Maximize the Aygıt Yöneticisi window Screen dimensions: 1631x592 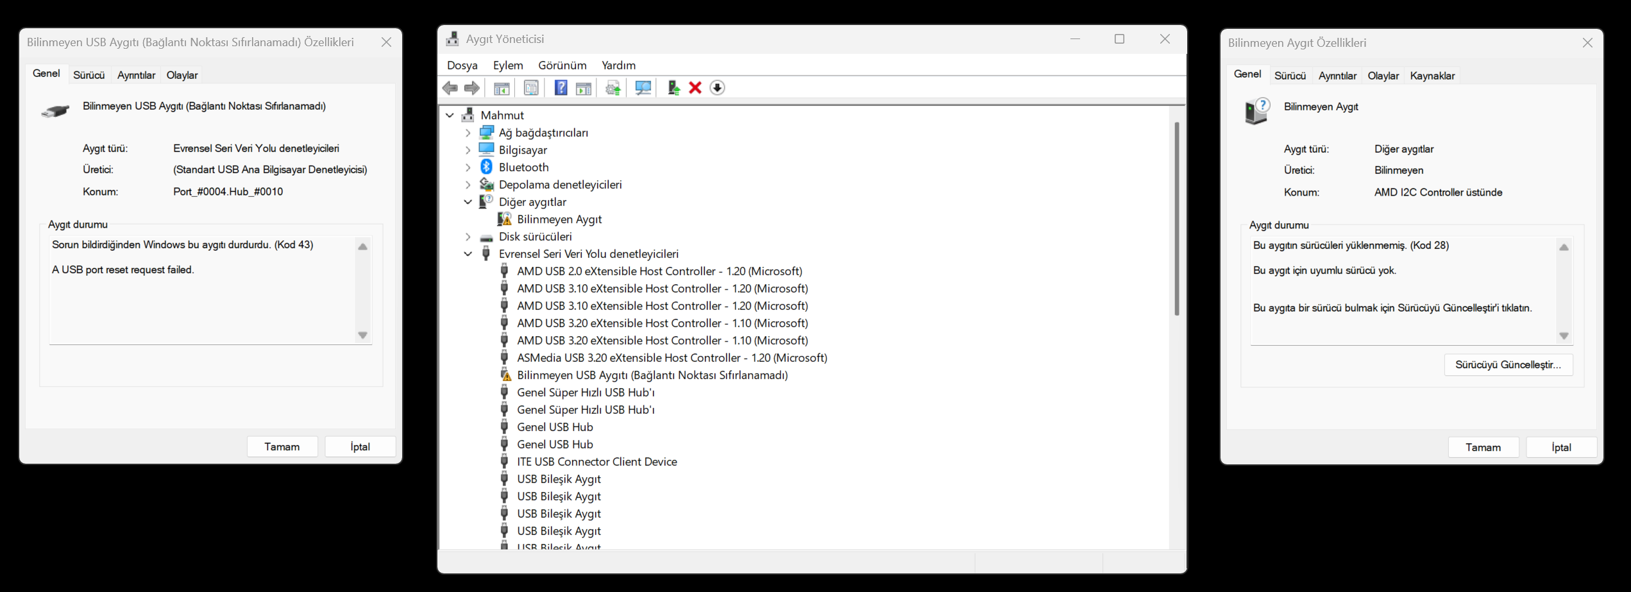tap(1120, 39)
